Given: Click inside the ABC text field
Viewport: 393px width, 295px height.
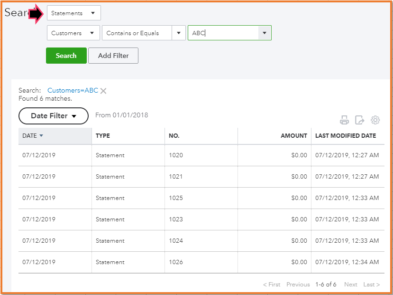Looking at the screenshot, I should point(223,33).
